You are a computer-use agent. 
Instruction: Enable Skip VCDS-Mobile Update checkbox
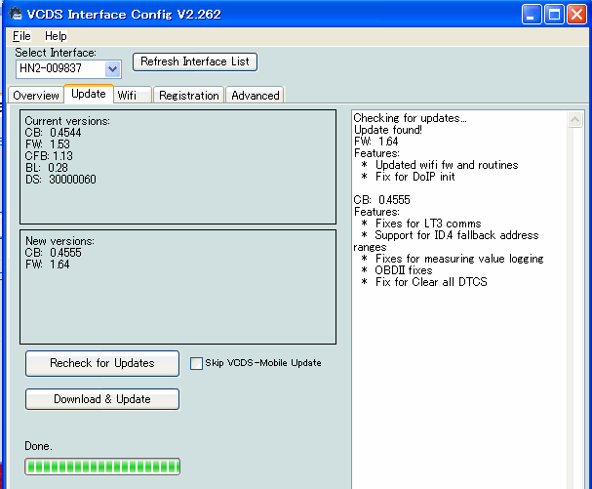pos(196,363)
